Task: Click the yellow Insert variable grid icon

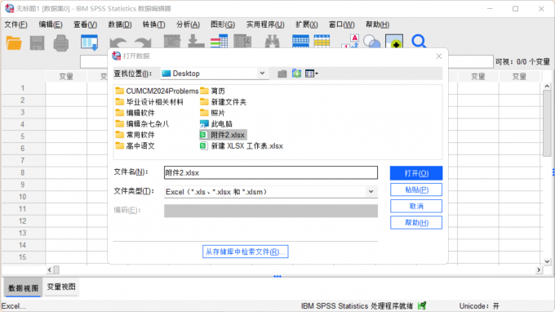Action: (x=322, y=42)
